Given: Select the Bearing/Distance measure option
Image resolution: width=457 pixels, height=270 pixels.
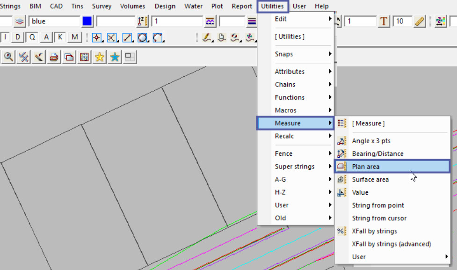Looking at the screenshot, I should pos(377,153).
